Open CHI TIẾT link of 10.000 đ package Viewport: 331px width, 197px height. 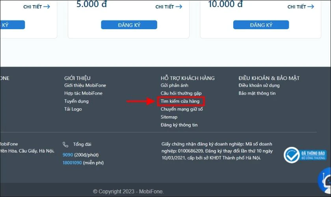301,7
